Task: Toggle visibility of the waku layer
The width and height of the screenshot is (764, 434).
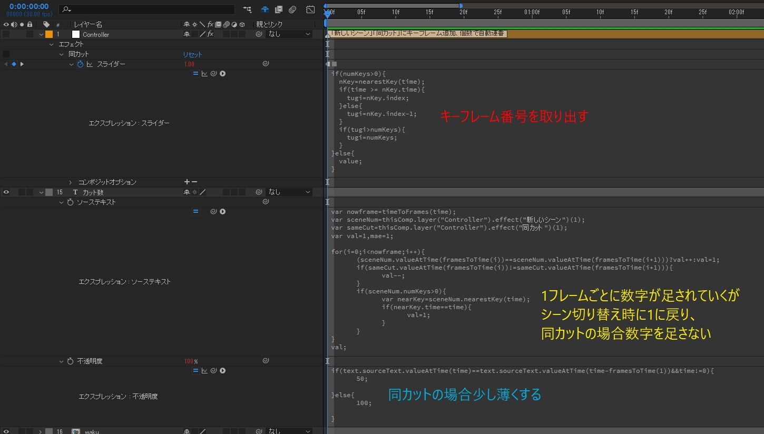Action: [6, 431]
